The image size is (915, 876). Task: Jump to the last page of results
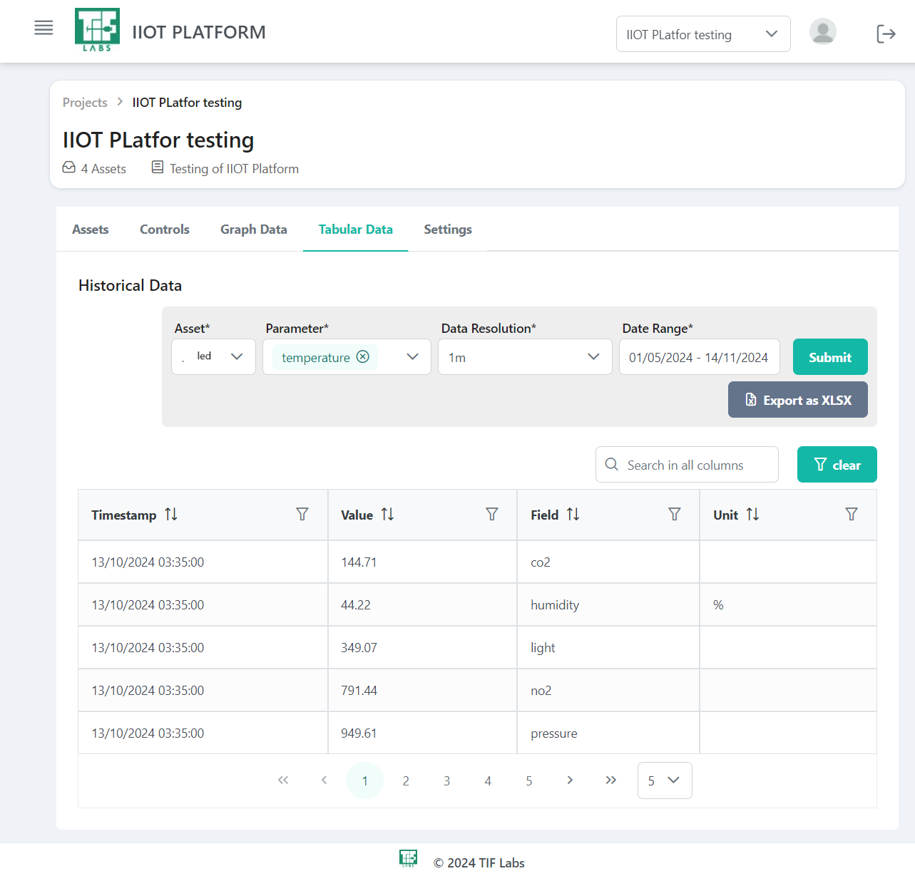[611, 780]
